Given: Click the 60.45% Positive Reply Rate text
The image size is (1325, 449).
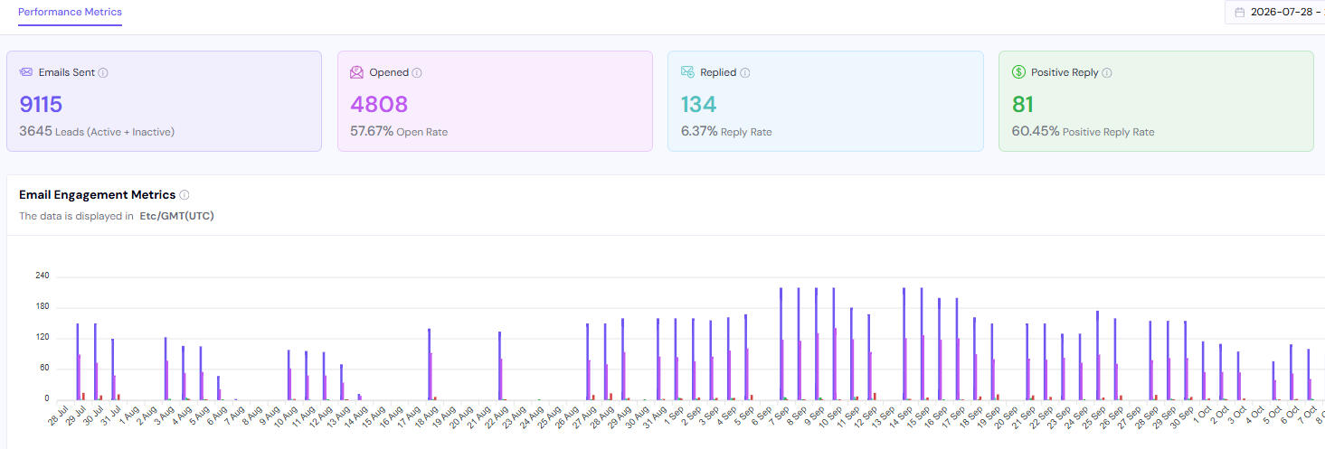Looking at the screenshot, I should pyautogui.click(x=1084, y=132).
